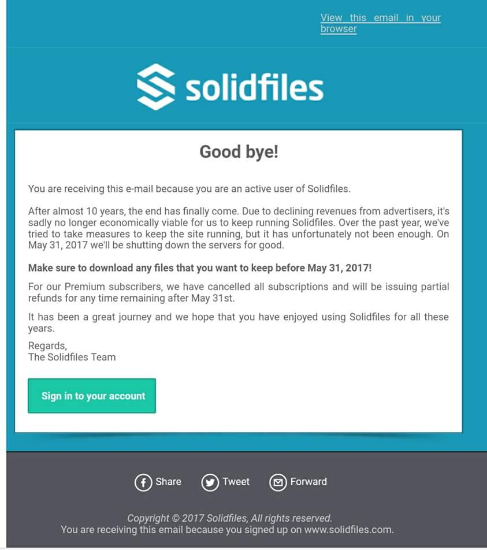Viewport: 487px width, 550px height.
Task: Click the 'It has been a great journey' paragraph
Action: tap(239, 322)
